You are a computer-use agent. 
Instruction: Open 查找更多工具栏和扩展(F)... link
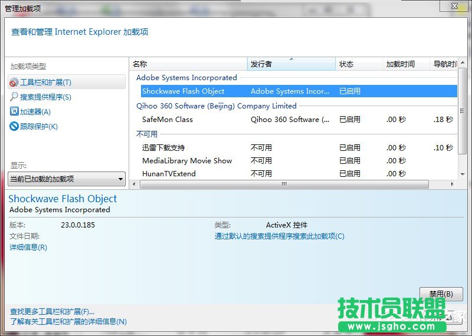(52, 312)
